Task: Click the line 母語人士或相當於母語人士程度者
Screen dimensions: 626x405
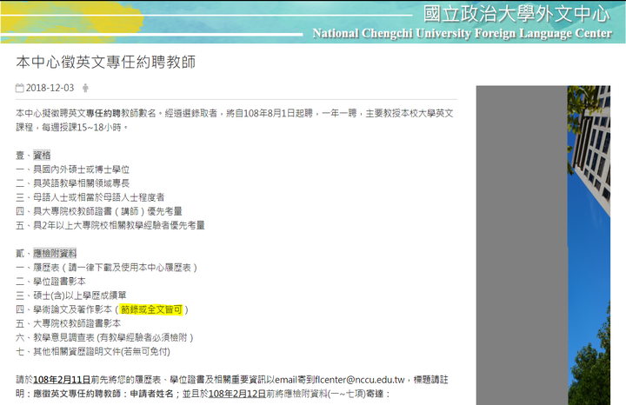Action: (x=98, y=197)
